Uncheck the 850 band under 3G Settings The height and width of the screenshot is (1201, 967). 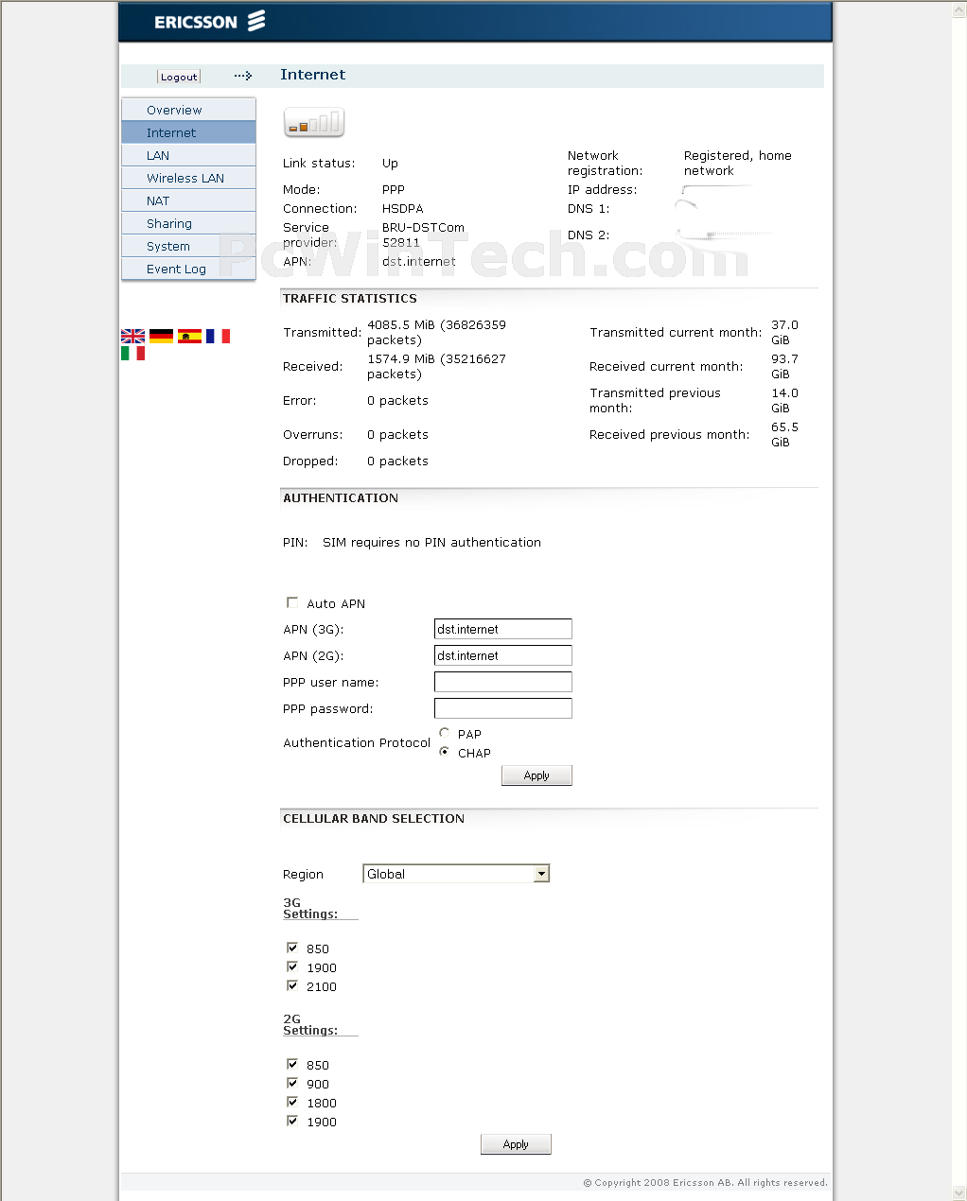[x=292, y=948]
